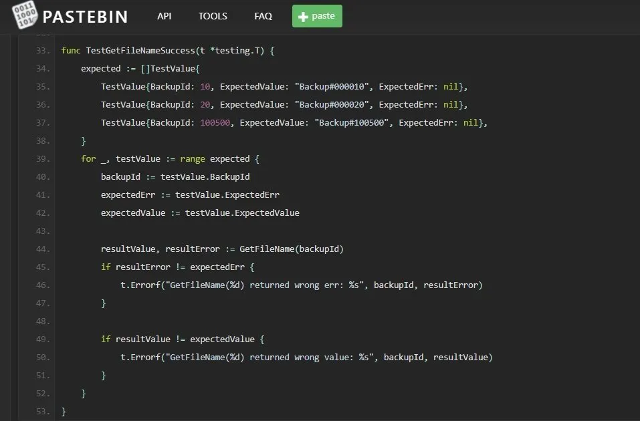Open the PASTEBIN home link text
Screen dimensions: 640x421
click(85, 17)
